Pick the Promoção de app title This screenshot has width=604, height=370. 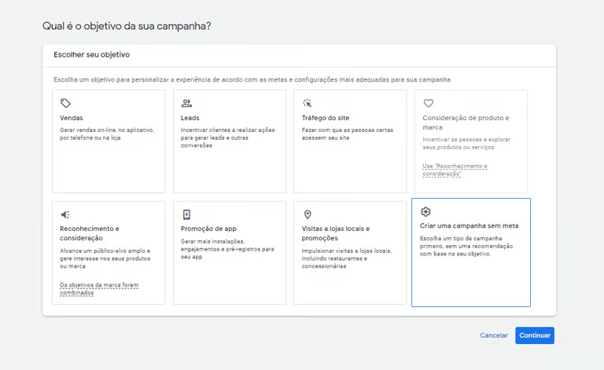208,229
